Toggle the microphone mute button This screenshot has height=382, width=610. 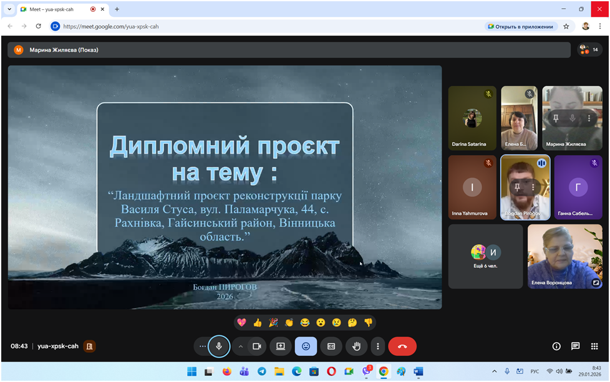219,346
